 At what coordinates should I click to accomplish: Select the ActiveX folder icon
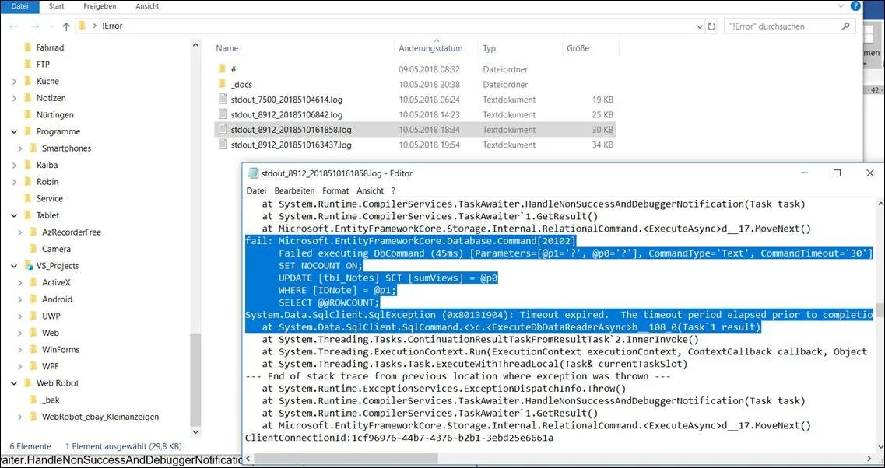(x=32, y=282)
